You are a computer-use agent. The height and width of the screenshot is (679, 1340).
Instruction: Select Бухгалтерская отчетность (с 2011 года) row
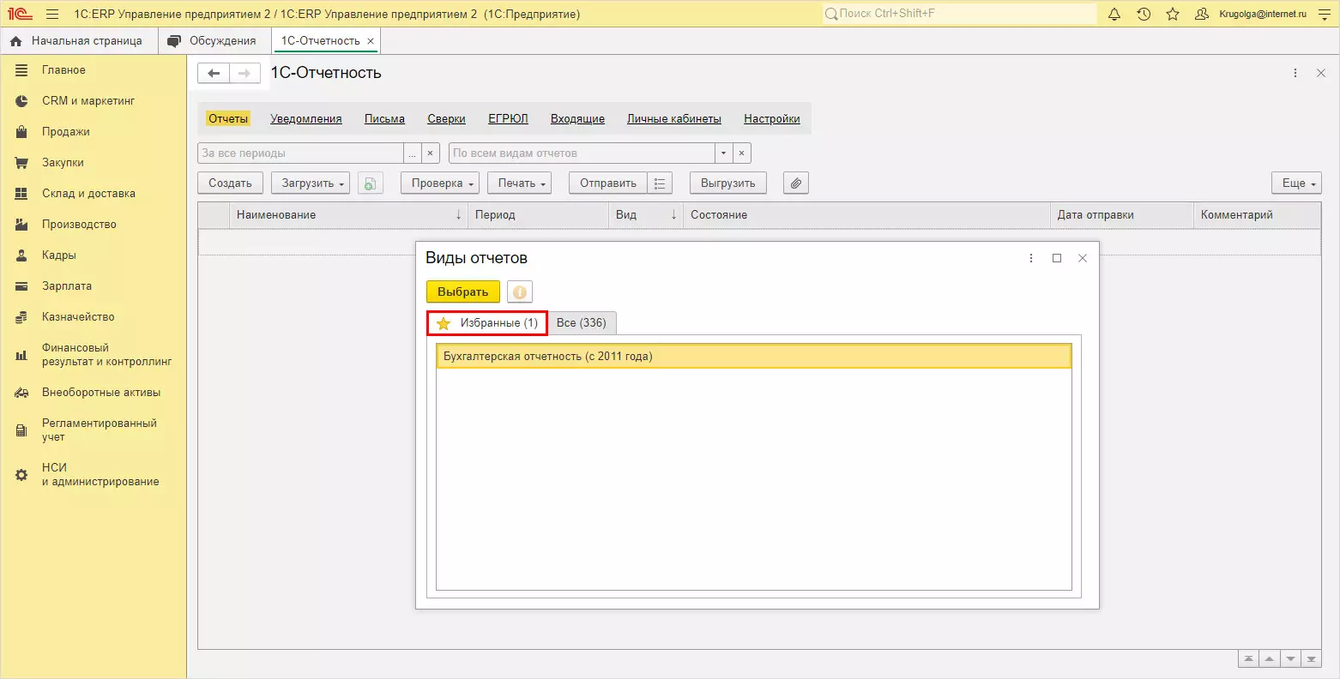tap(754, 357)
